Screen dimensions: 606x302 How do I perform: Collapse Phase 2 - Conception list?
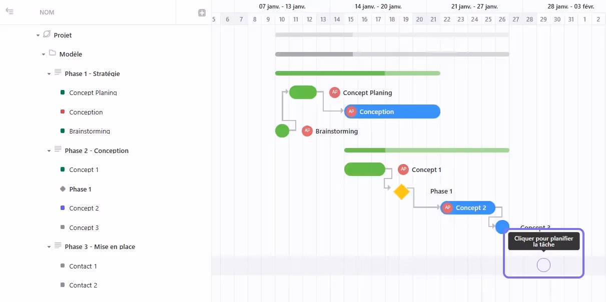(49, 151)
